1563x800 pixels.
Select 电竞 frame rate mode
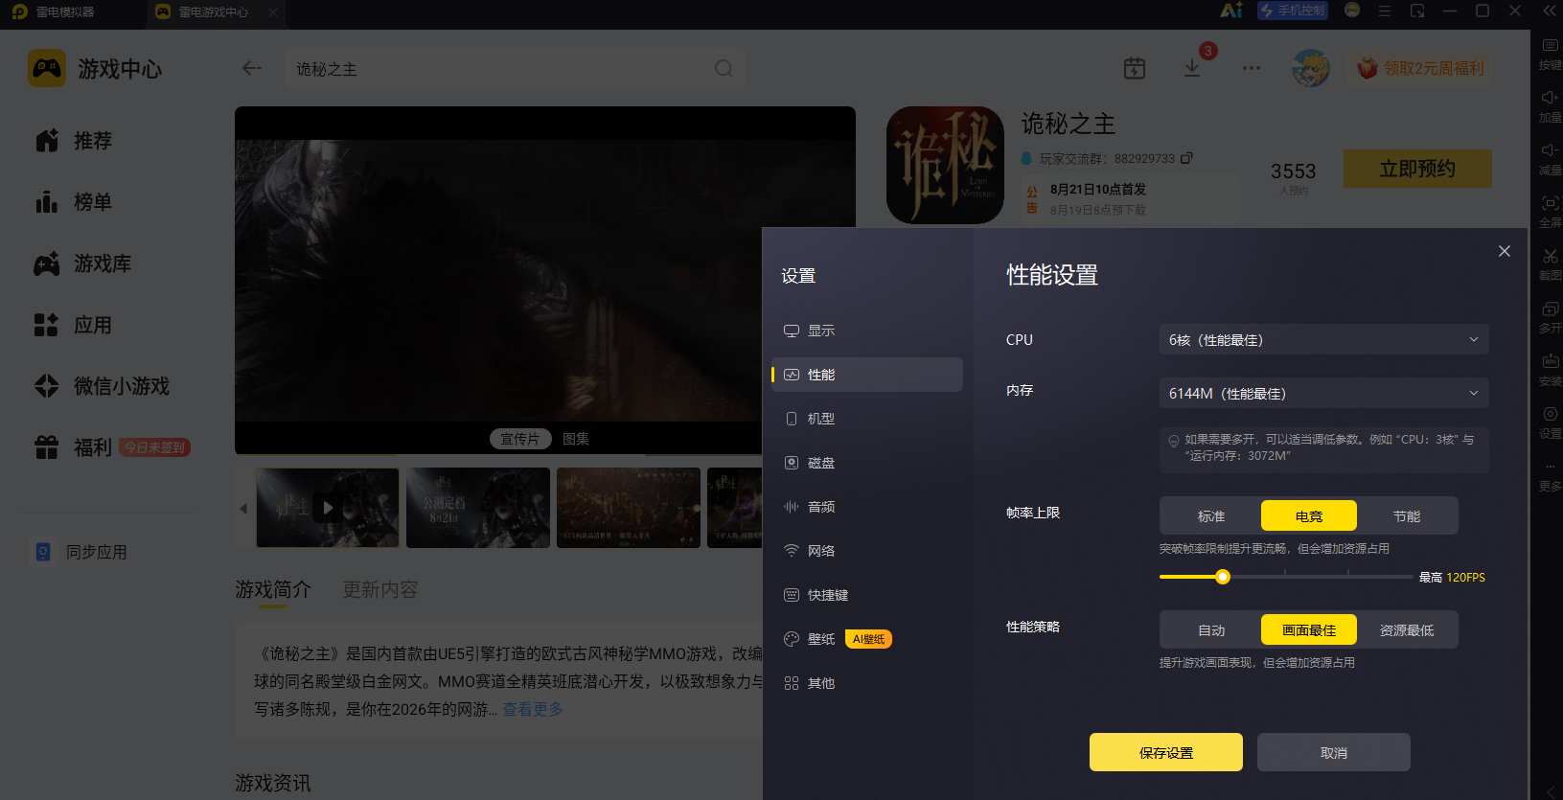click(x=1309, y=515)
